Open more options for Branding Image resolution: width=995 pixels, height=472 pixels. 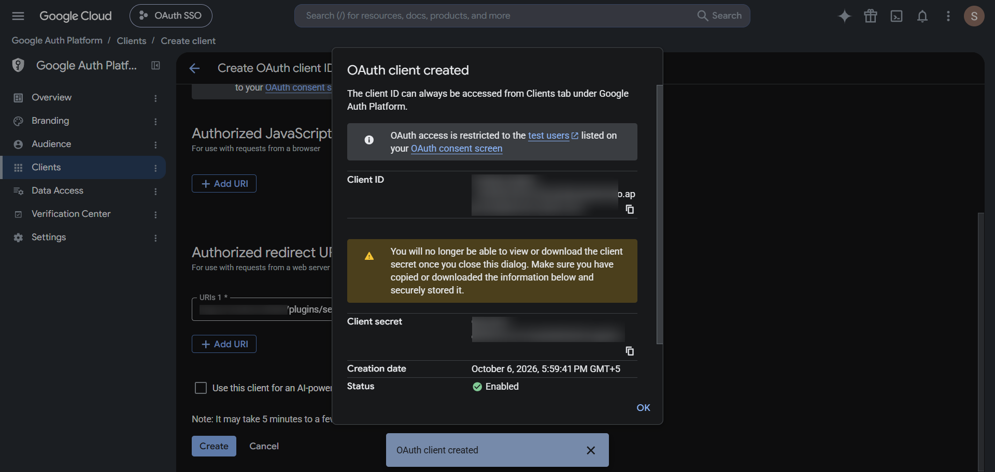155,122
